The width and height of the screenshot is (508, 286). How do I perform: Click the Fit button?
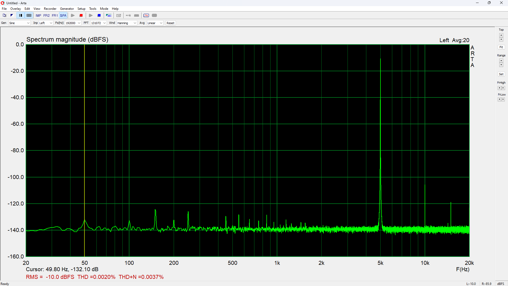501,47
